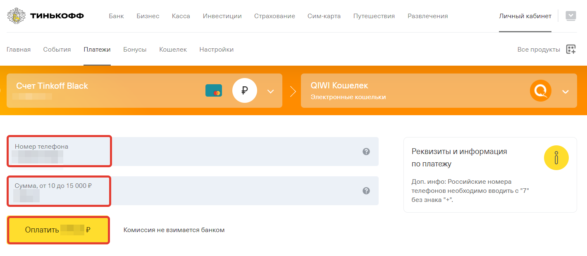The image size is (587, 256).
Task: Open the Банк section
Action: pyautogui.click(x=117, y=16)
